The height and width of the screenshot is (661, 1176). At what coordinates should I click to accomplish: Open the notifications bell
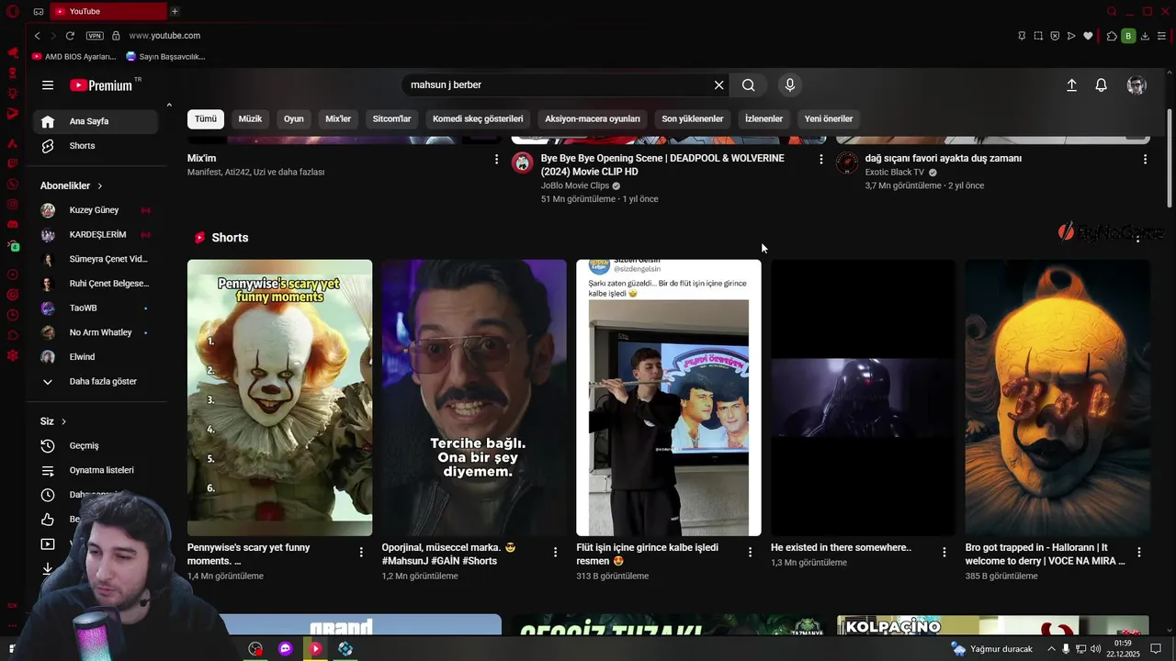click(1101, 85)
